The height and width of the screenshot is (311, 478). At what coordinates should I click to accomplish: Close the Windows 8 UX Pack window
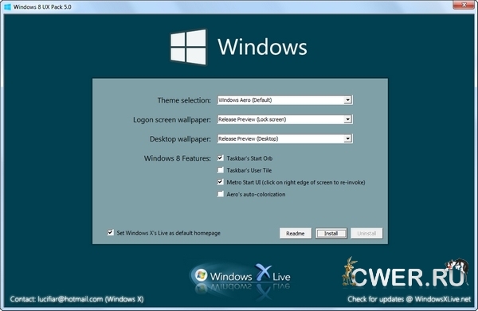[464, 5]
